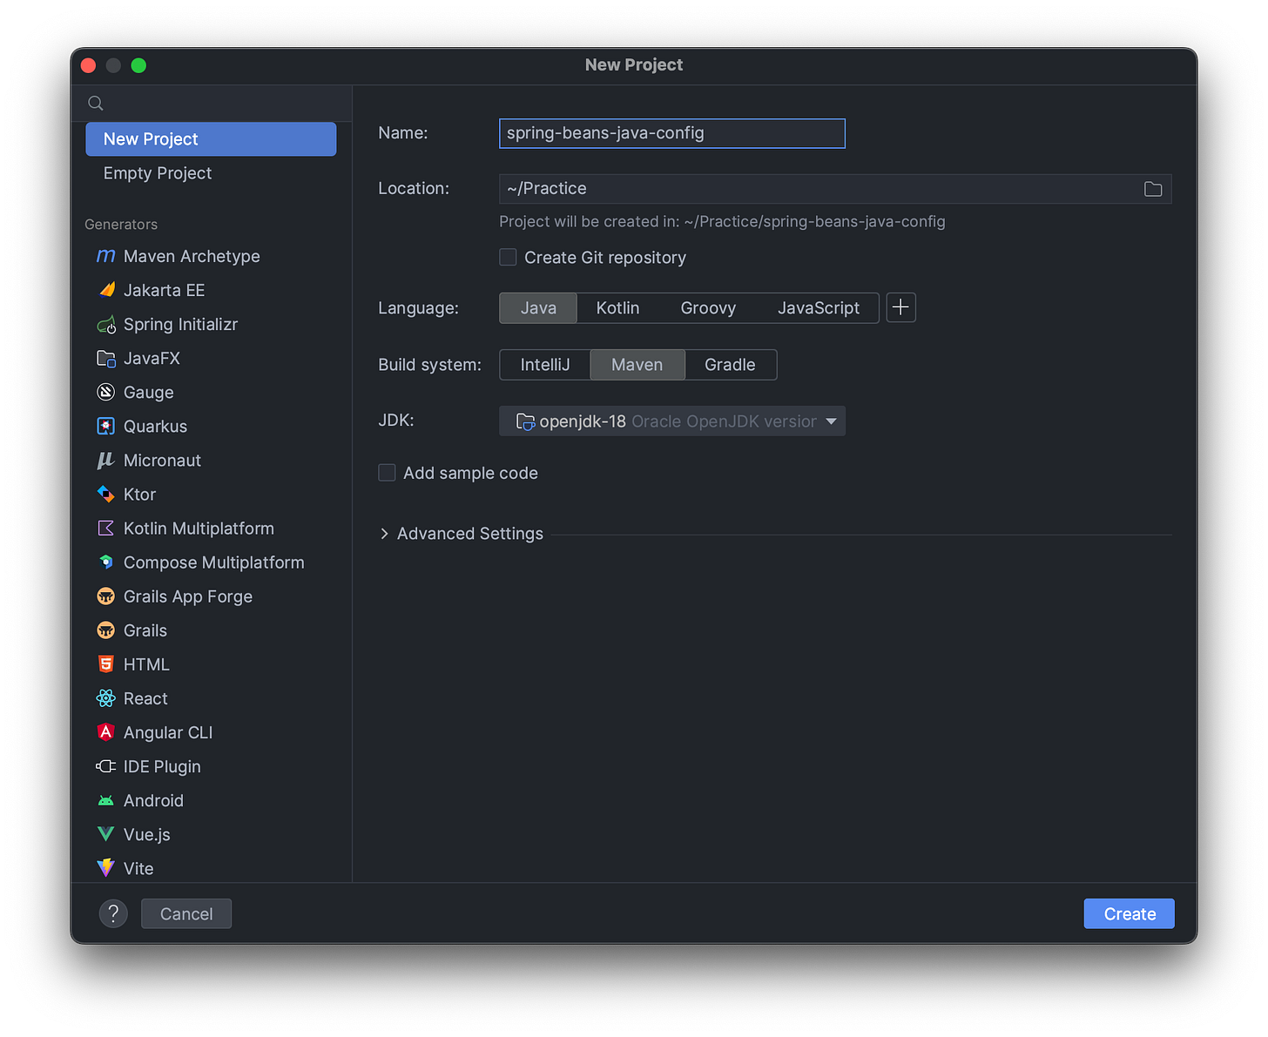Click the HTML5 shield icon

tap(106, 664)
